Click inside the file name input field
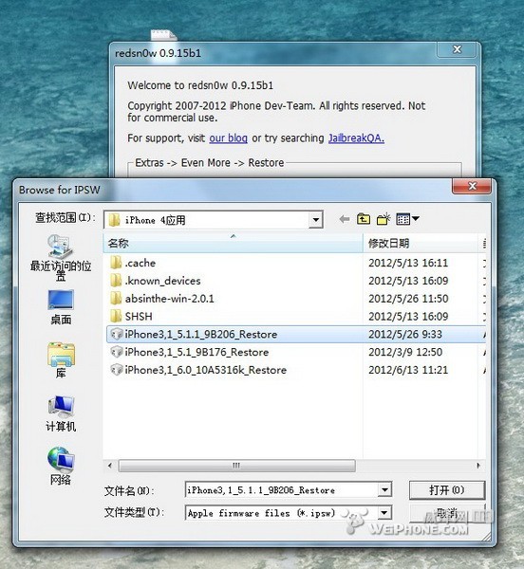This screenshot has height=569, width=524. coord(281,490)
